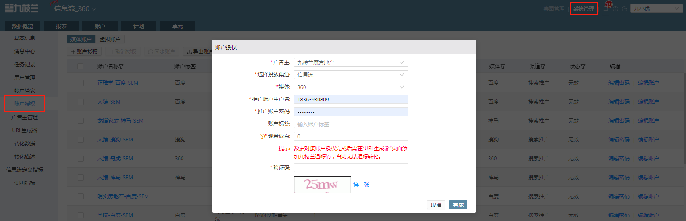The height and width of the screenshot is (221, 686).
Task: Open the 选择投放渠道 dropdown
Action: tap(351, 75)
